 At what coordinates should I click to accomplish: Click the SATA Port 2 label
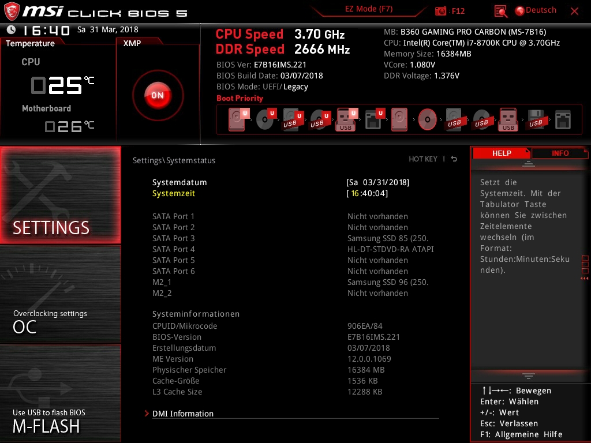(173, 227)
